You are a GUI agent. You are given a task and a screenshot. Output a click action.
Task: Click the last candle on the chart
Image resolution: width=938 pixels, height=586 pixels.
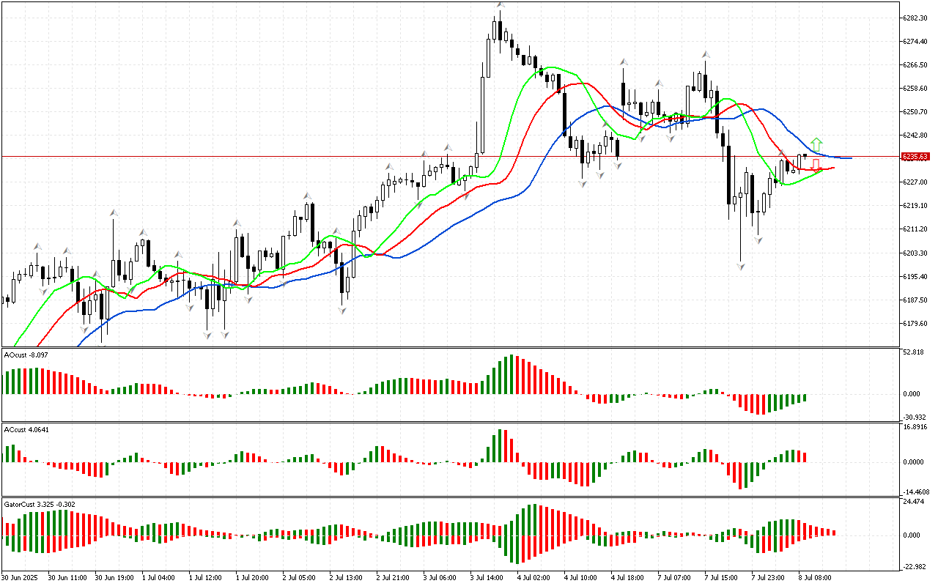click(805, 155)
